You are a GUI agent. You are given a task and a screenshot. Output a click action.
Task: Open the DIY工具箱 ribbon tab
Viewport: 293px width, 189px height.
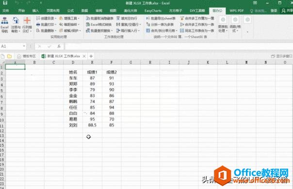point(197,11)
